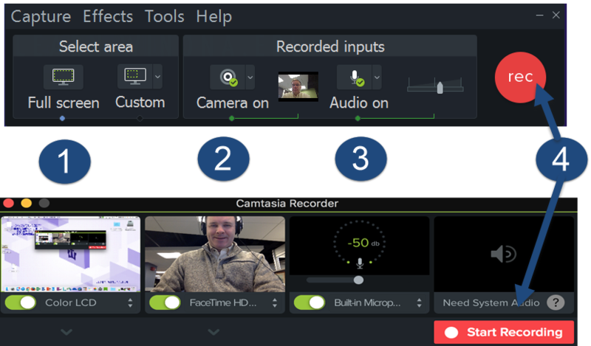Expand the camera device dropdown arrow
The image size is (591, 346).
[250, 77]
